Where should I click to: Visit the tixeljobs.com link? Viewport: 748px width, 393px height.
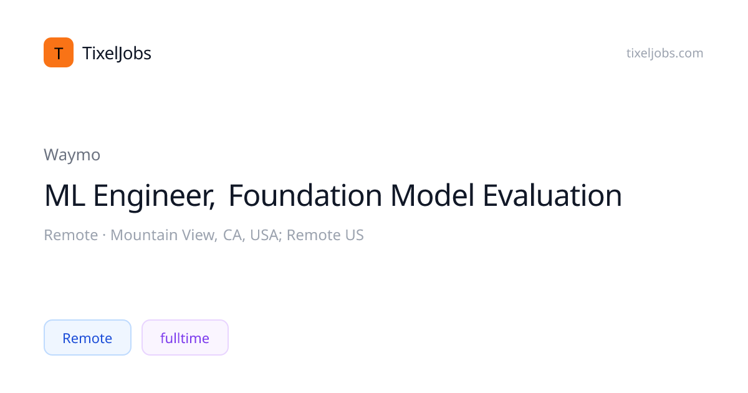(x=664, y=53)
